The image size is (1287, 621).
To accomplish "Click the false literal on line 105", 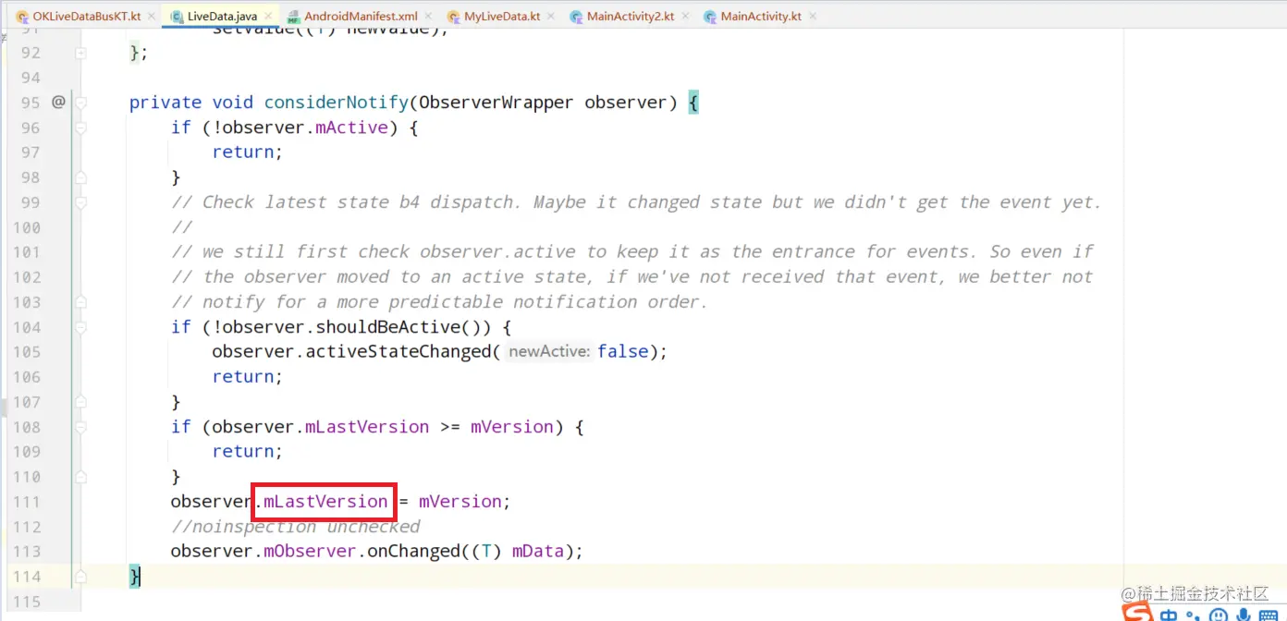I will pyautogui.click(x=622, y=352).
